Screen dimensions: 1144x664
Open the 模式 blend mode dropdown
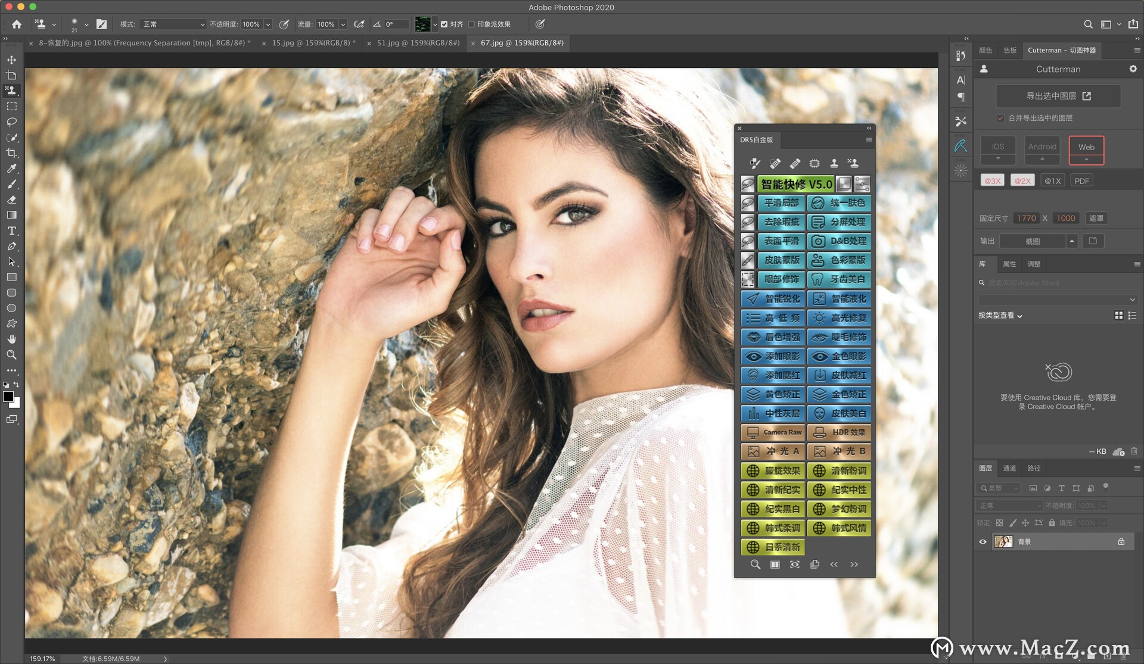[173, 24]
